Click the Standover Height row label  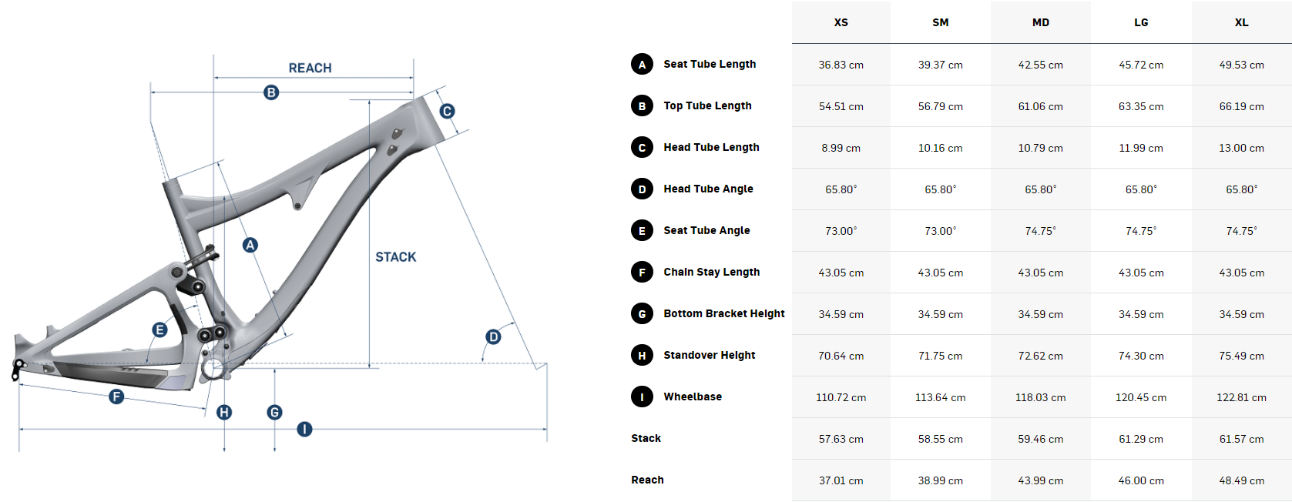(x=709, y=355)
